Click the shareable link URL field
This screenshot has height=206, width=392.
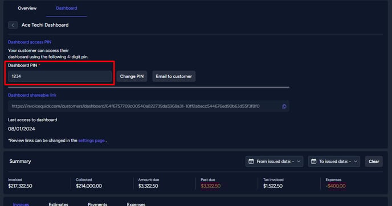(x=149, y=106)
